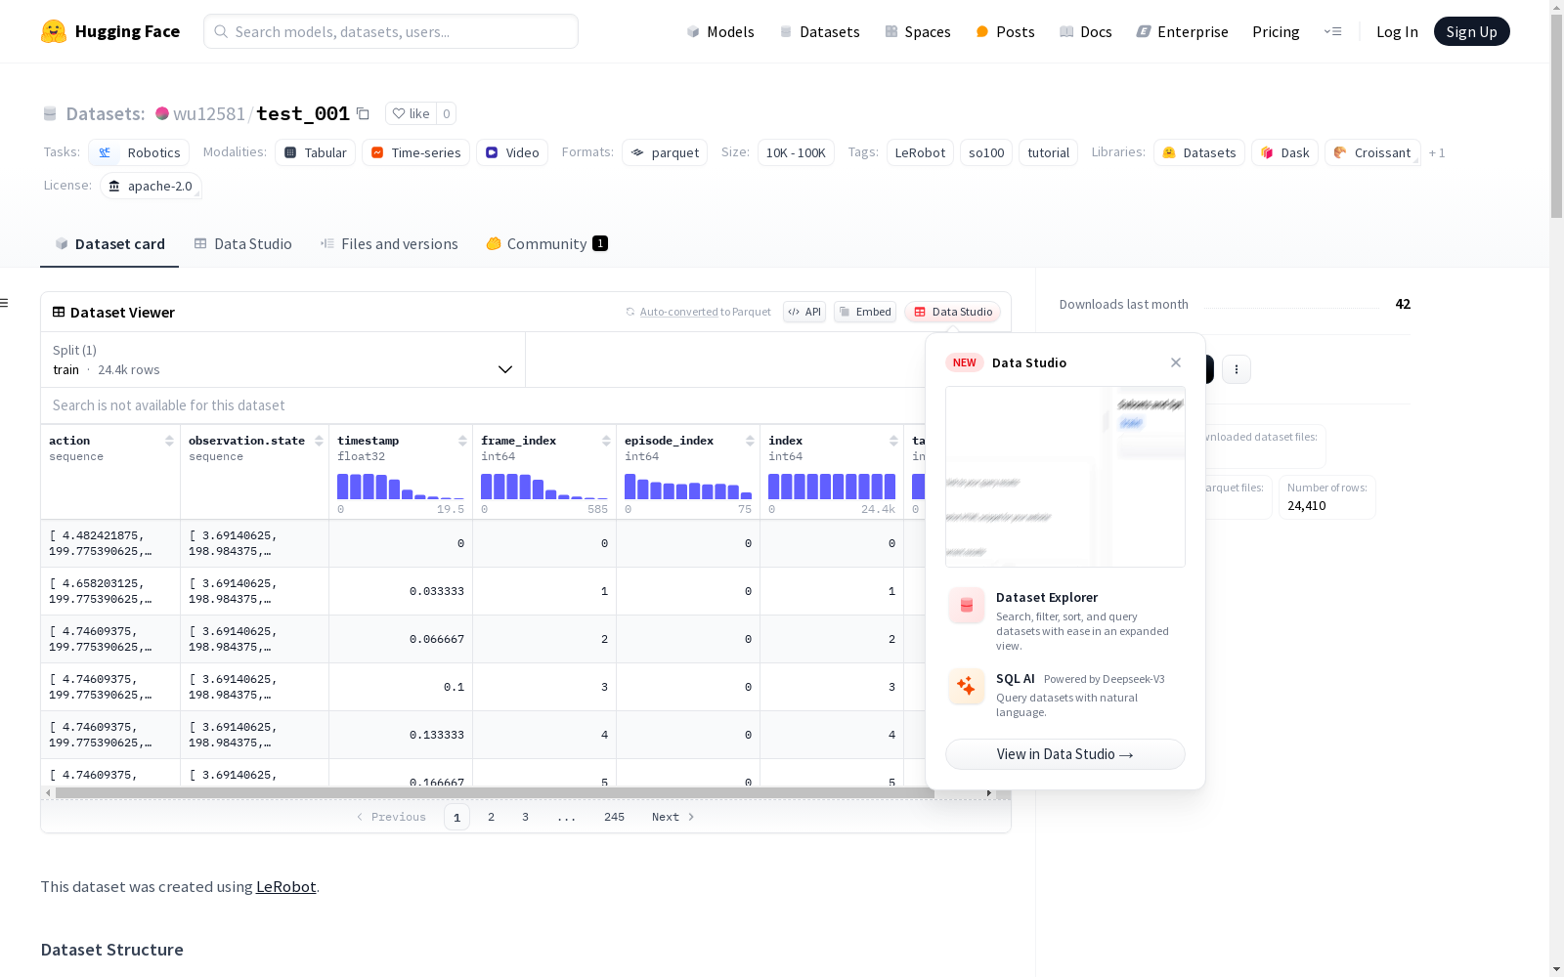
Task: Open Spaces in the top navigation
Action: [918, 31]
